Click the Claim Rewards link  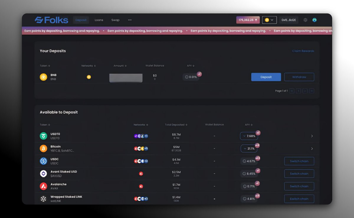click(x=303, y=51)
